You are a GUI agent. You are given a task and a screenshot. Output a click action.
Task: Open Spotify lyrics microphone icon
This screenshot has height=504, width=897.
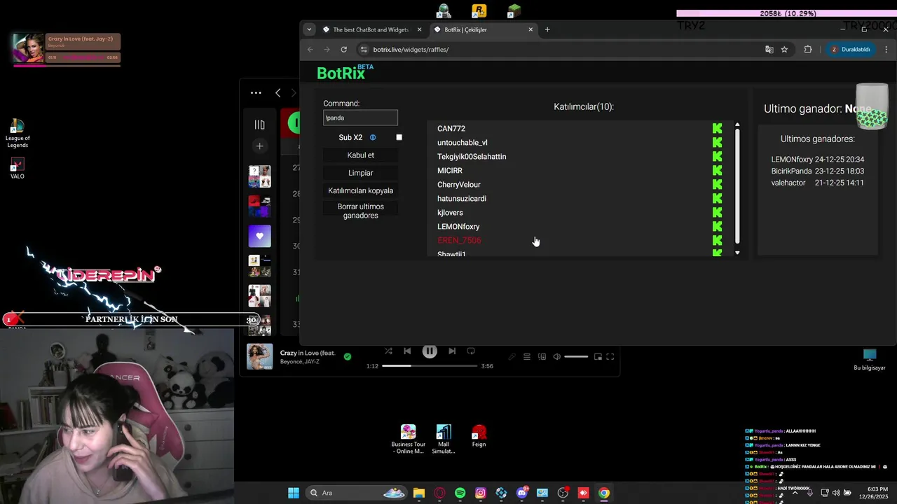[512, 356]
